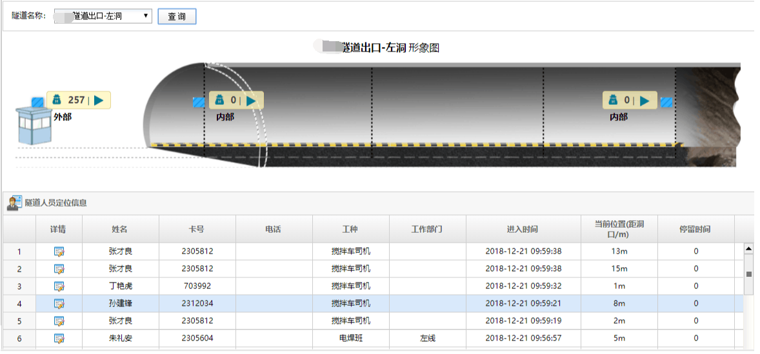Select name 朱礼安 in row 6
The image size is (760, 354).
[x=120, y=339]
